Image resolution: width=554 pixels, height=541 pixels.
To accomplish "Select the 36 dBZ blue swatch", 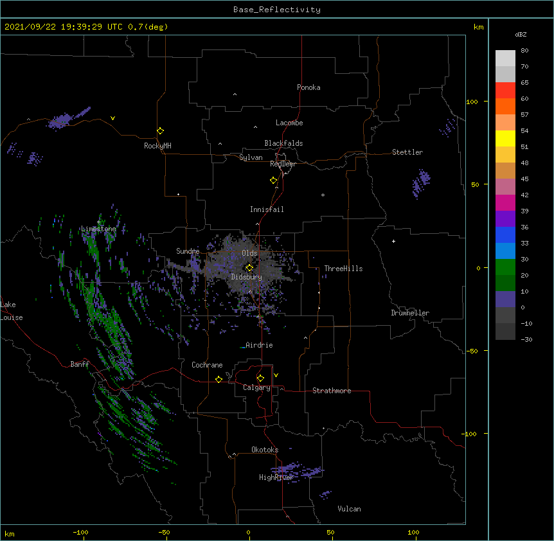I will click(505, 235).
